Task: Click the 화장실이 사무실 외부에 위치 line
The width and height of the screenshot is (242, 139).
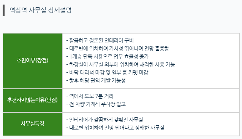Action: pos(120,64)
